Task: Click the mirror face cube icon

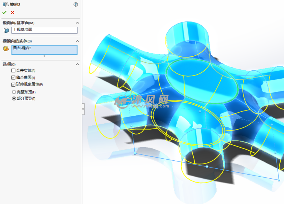Action: coord(6,30)
